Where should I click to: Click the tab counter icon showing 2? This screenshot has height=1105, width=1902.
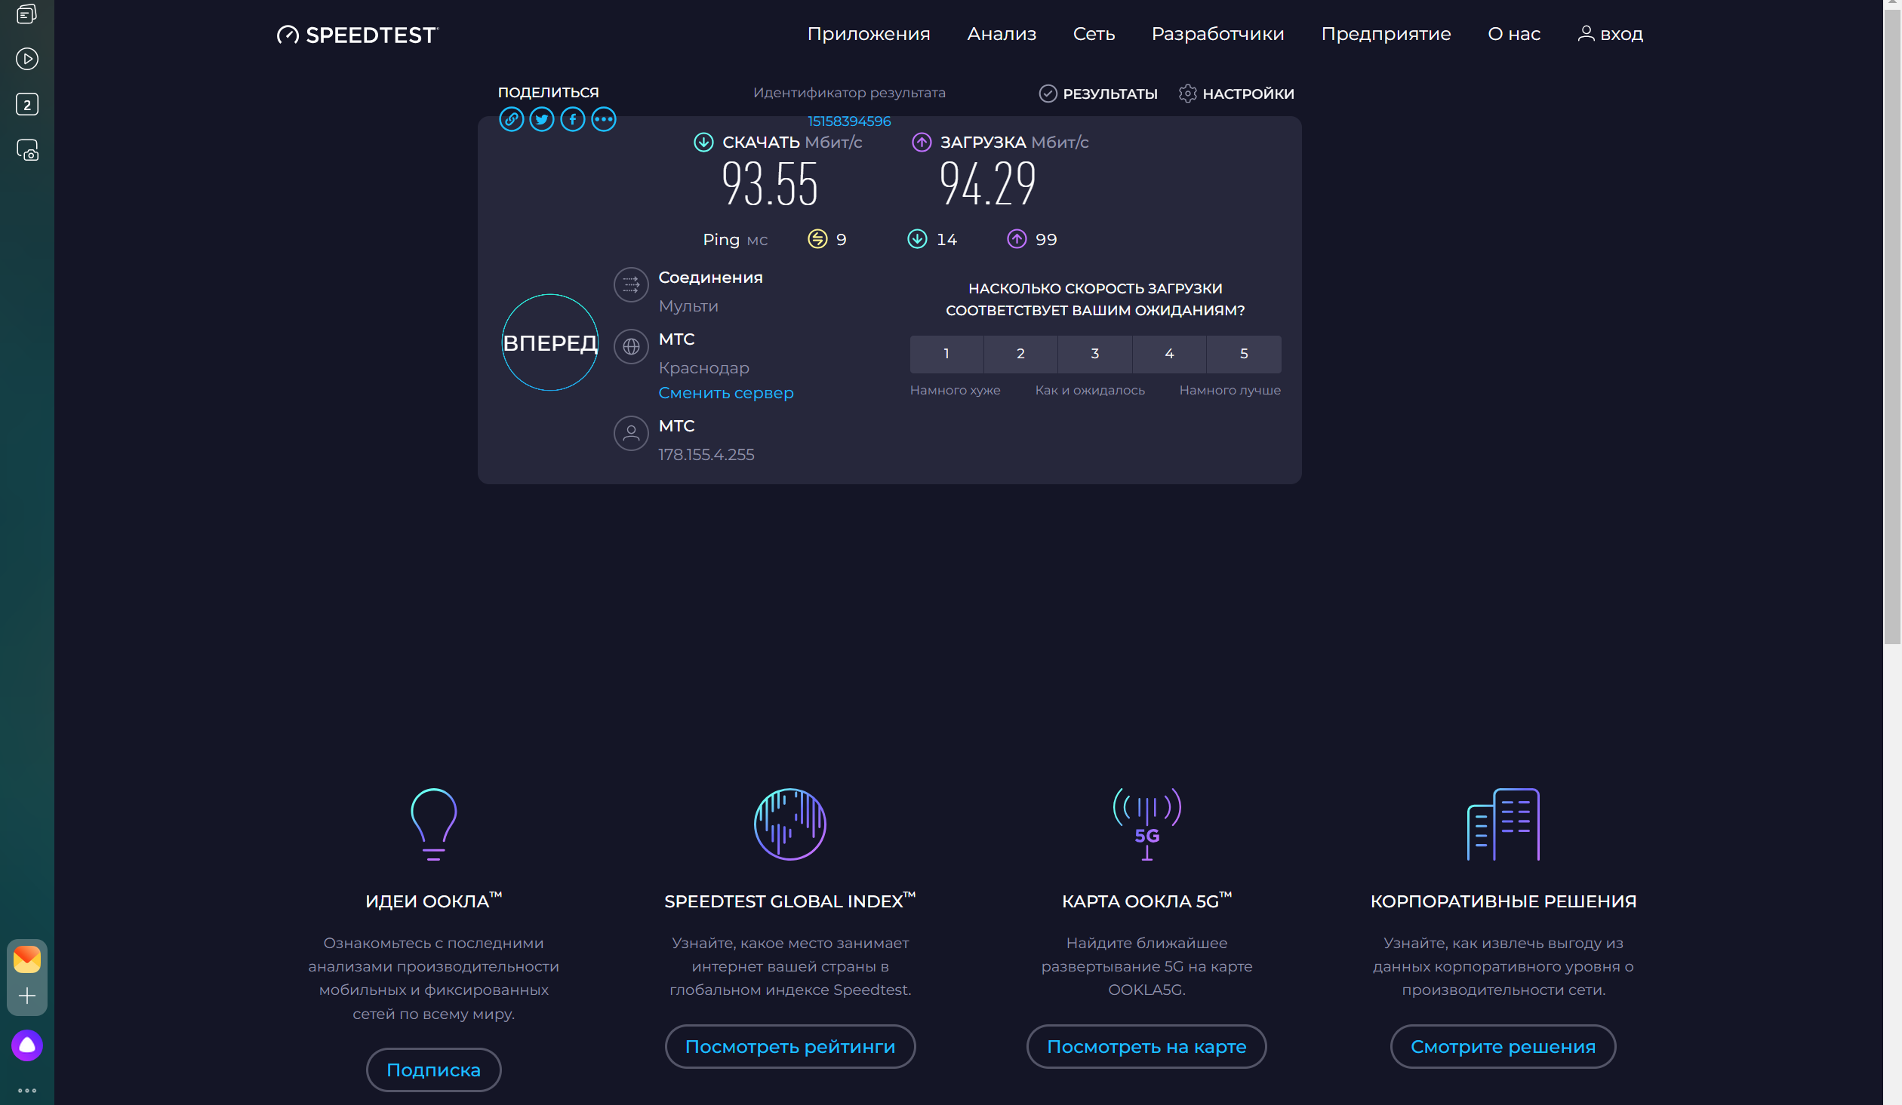pos(27,104)
